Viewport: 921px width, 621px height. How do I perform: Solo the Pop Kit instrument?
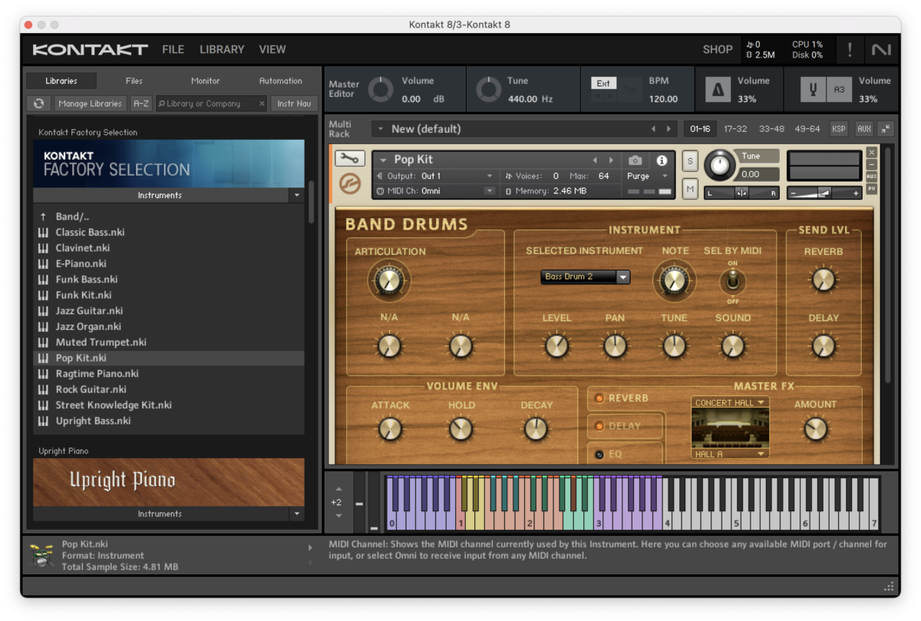[690, 160]
